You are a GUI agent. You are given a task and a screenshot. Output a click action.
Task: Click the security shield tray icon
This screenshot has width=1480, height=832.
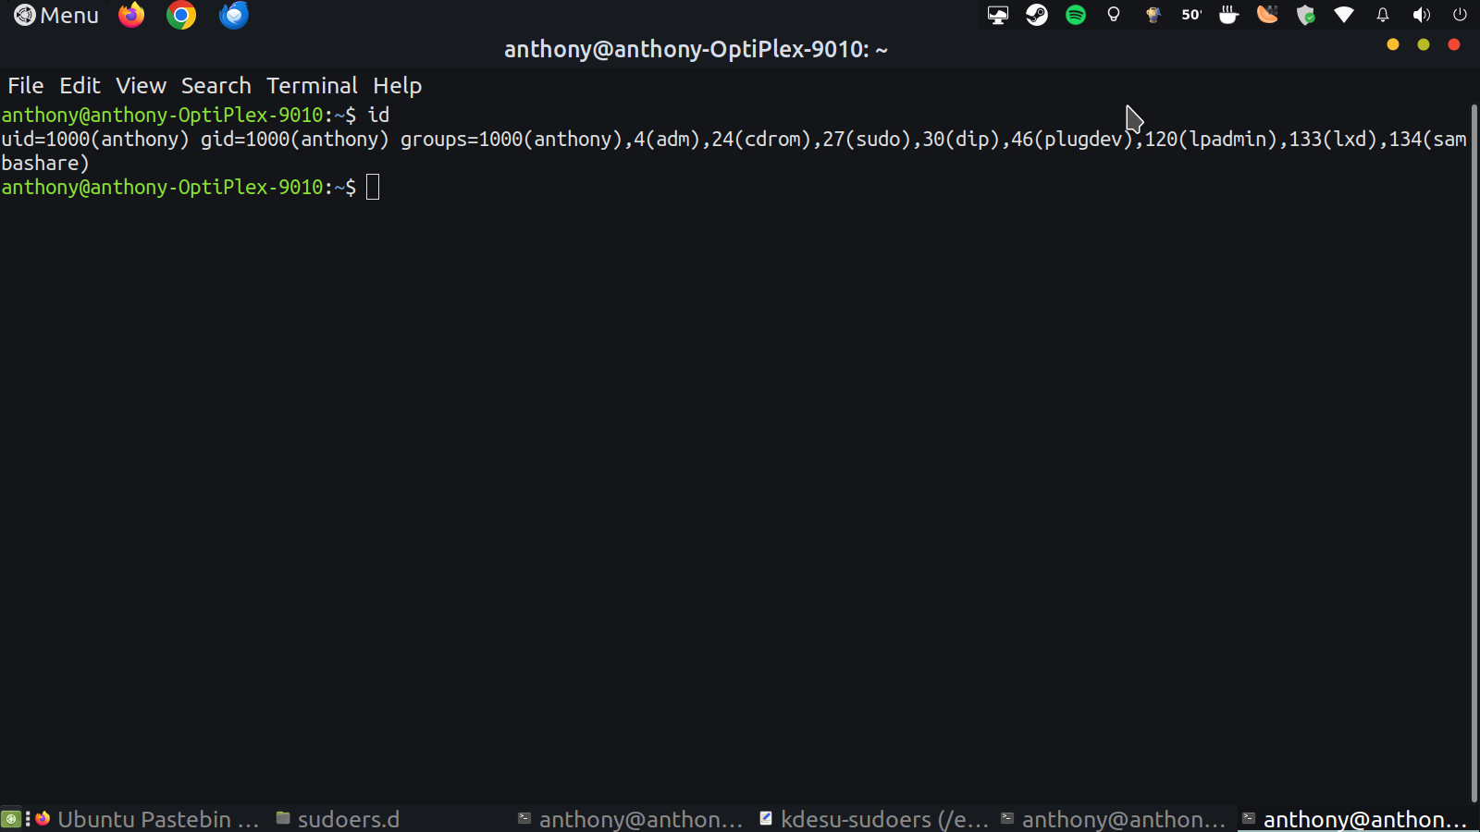1305,15
